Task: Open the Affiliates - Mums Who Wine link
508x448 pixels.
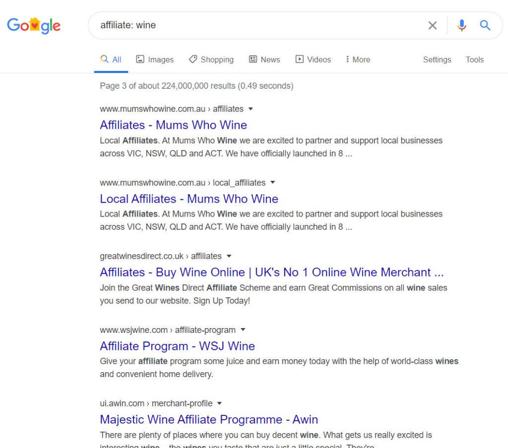Action: [174, 125]
